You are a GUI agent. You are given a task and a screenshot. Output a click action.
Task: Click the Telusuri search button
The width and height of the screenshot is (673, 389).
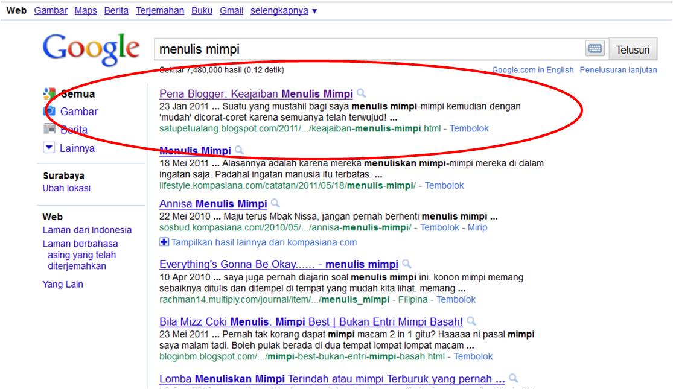point(633,49)
